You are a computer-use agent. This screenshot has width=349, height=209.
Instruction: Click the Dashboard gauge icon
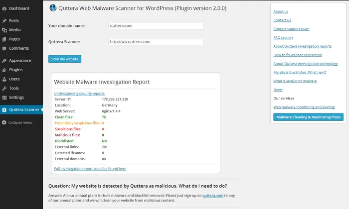(4, 8)
